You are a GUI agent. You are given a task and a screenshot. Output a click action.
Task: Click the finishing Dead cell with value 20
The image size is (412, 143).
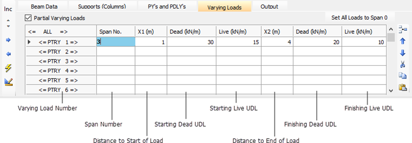(318, 42)
